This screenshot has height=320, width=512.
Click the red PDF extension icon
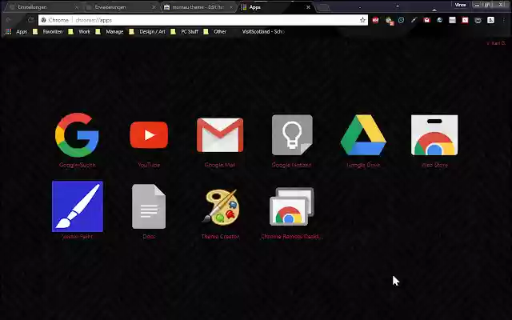point(375,20)
